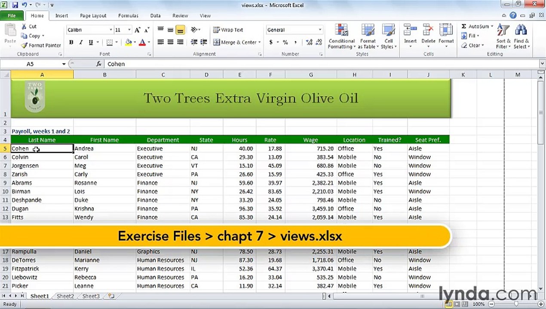Open the Sheet3 worksheet tab

pos(91,296)
